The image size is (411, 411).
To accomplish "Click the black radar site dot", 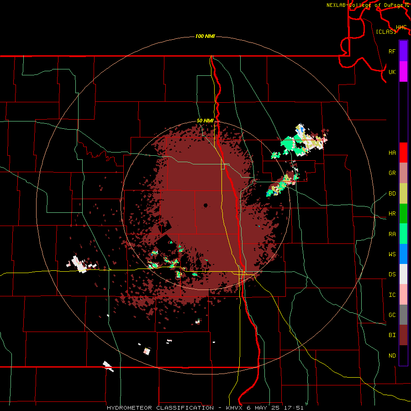I will [x=205, y=205].
